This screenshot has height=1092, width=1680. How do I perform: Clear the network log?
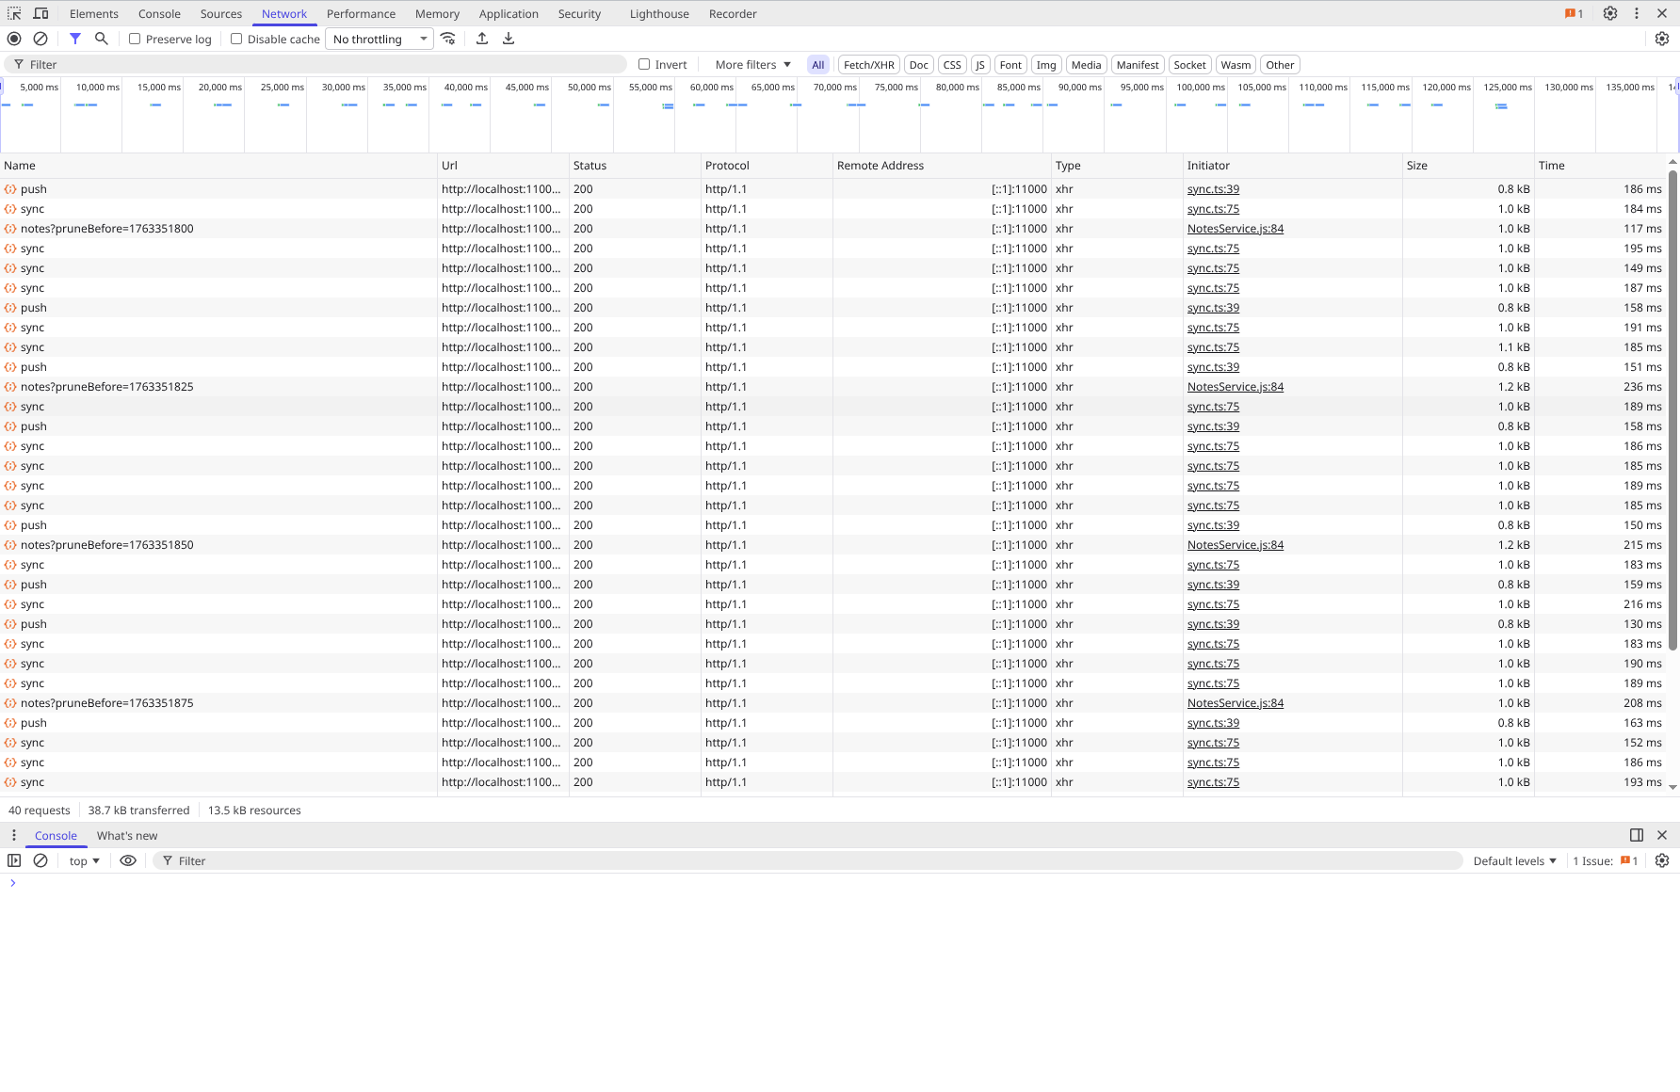(x=40, y=39)
